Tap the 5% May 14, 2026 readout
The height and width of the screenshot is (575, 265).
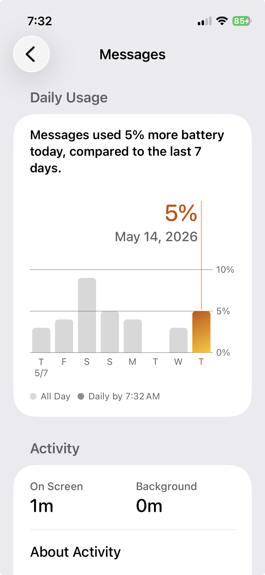(156, 223)
